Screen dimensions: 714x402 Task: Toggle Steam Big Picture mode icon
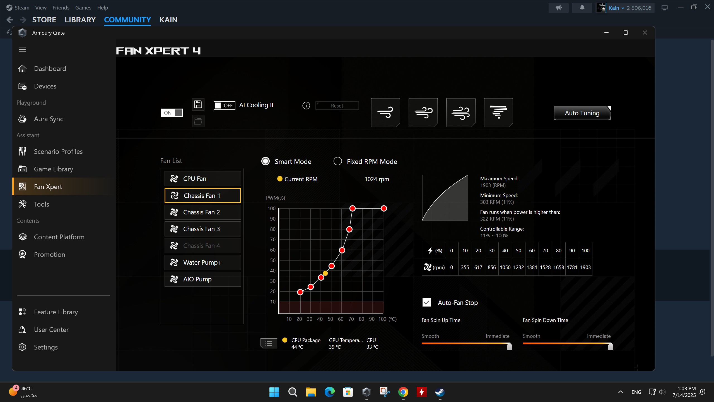tap(665, 8)
